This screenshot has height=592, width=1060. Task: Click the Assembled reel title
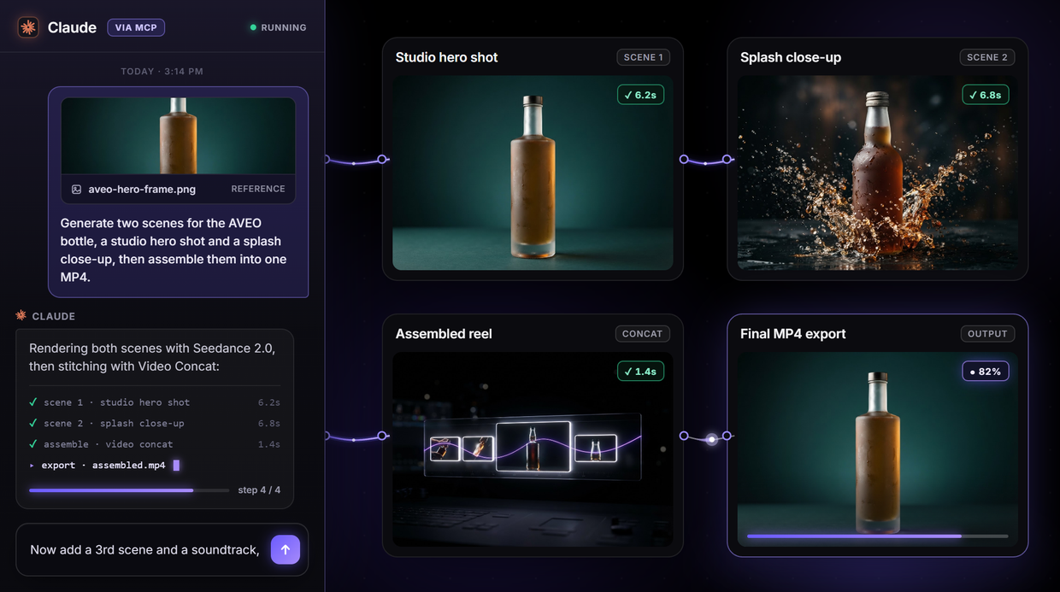point(444,334)
